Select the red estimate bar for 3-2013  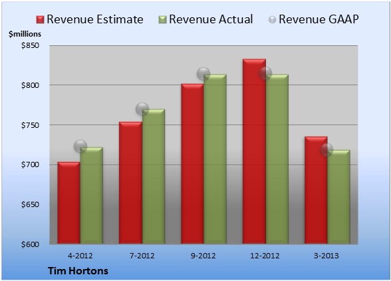316,190
